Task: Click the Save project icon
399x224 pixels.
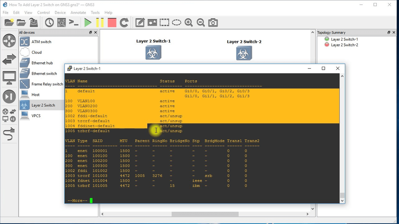Action: click(33, 23)
